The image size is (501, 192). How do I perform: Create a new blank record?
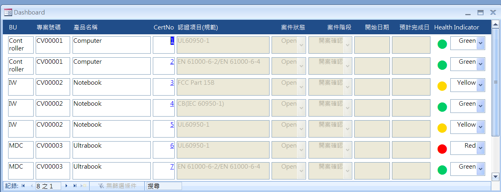tap(83, 186)
